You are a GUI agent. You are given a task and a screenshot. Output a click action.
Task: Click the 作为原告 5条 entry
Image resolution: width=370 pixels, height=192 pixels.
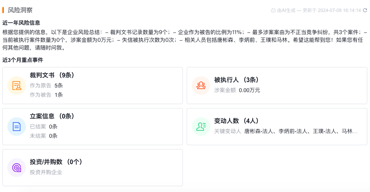[46, 86]
